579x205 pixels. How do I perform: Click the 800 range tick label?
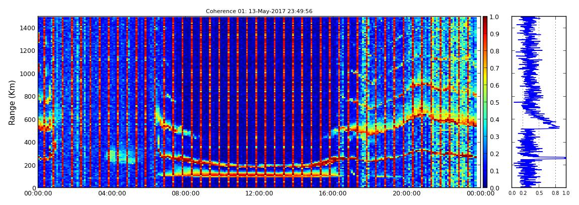[x=30, y=96]
